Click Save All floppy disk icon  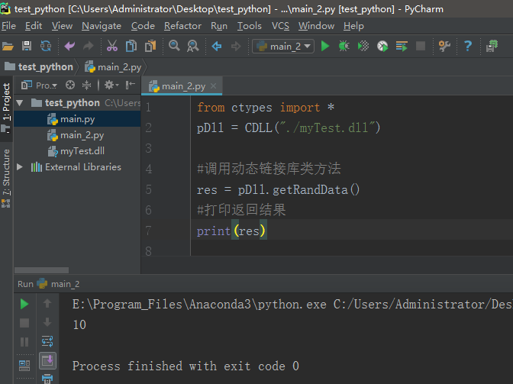coord(27,46)
